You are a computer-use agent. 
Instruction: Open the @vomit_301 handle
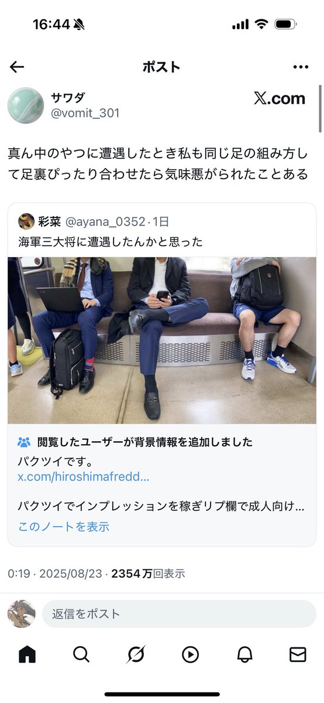85,113
